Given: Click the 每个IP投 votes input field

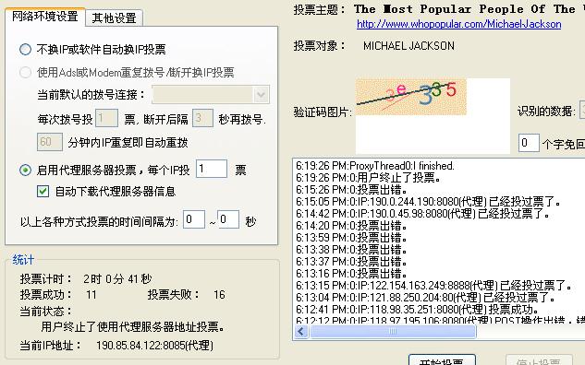Looking at the screenshot, I should coord(212,169).
